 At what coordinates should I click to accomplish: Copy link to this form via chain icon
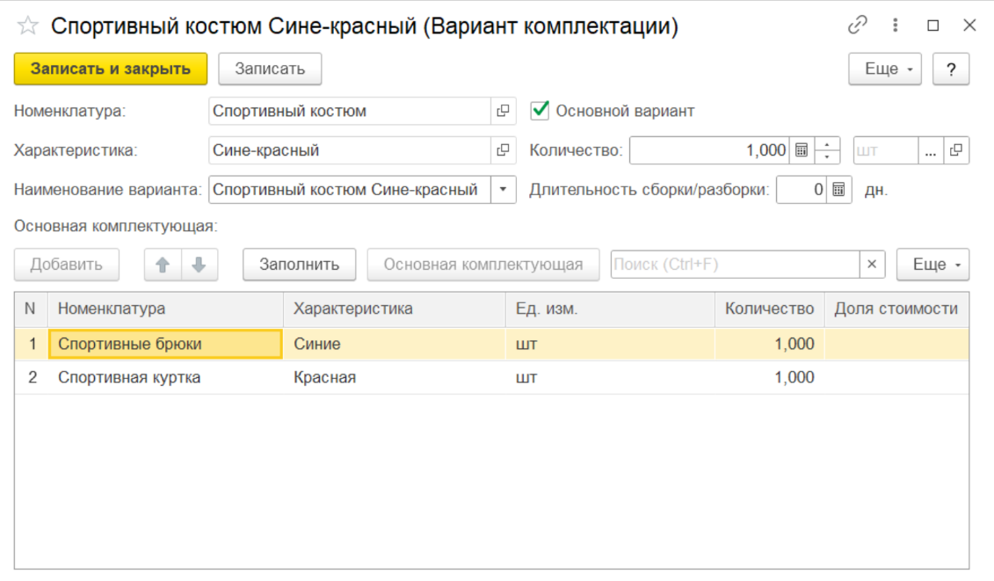[x=857, y=25]
